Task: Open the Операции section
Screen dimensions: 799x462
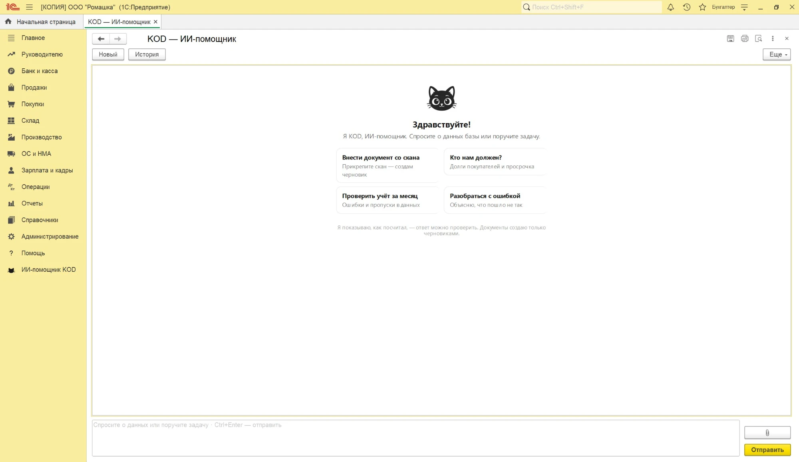Action: click(43, 187)
